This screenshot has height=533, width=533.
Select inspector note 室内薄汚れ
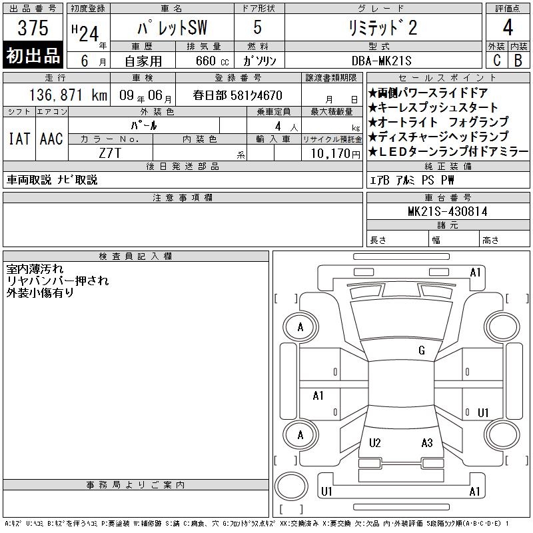(35, 269)
